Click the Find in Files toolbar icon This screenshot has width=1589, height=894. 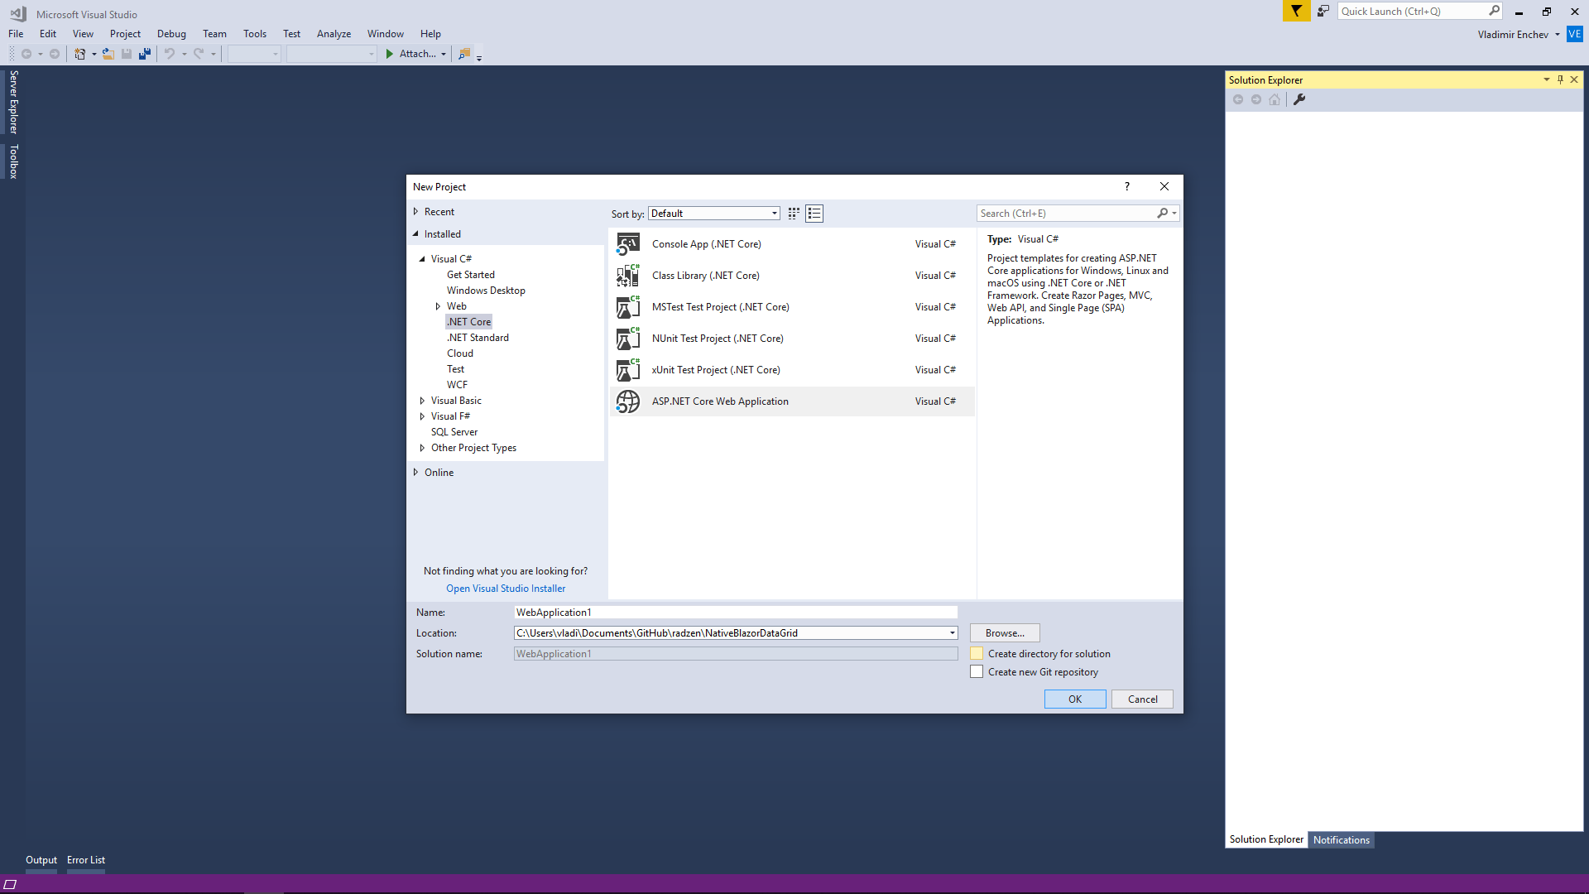pos(464,54)
